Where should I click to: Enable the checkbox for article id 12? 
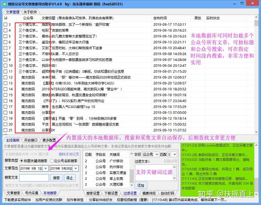pyautogui.click(x=5, y=77)
